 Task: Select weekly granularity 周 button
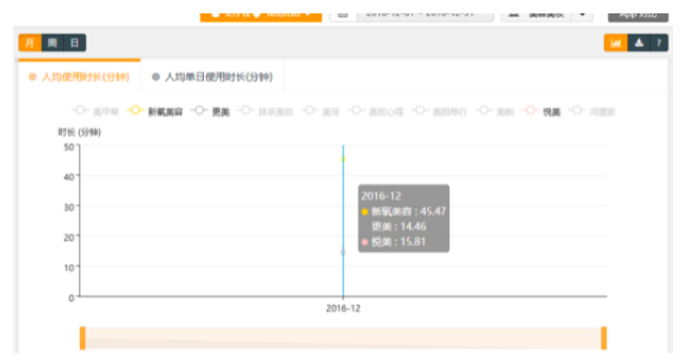tap(52, 43)
